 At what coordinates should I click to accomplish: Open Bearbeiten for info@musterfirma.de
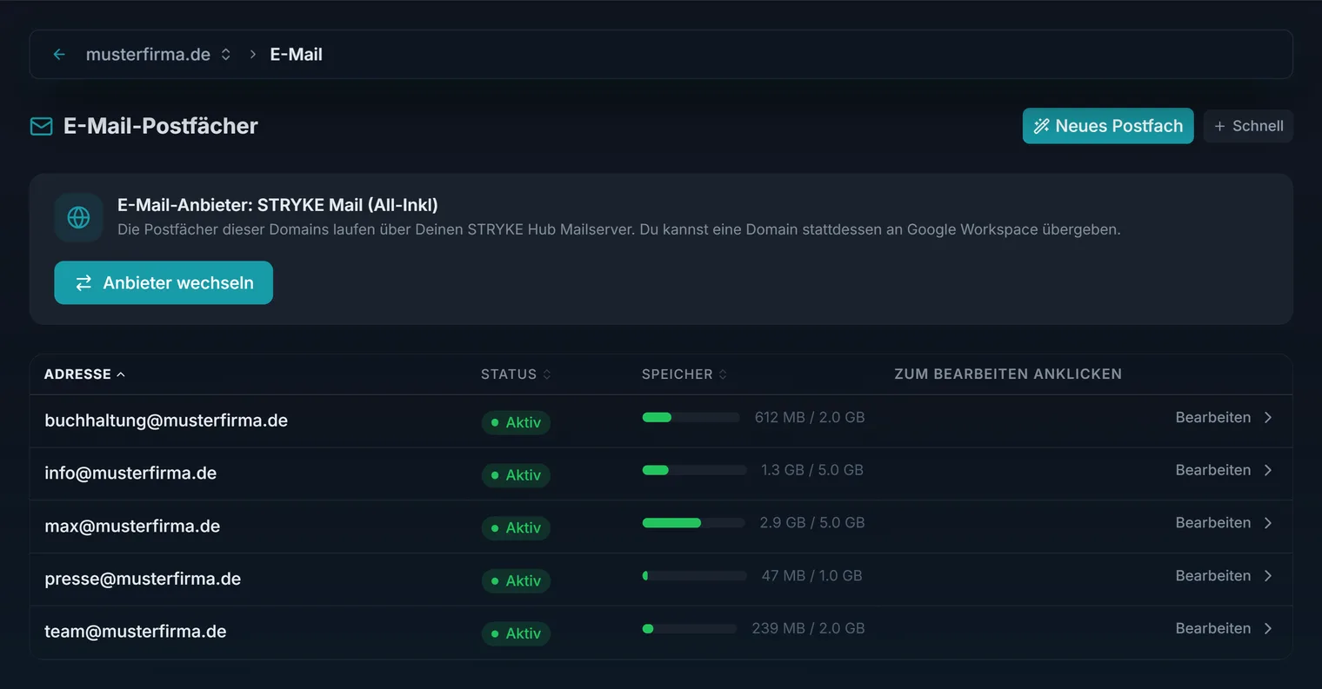(1224, 470)
